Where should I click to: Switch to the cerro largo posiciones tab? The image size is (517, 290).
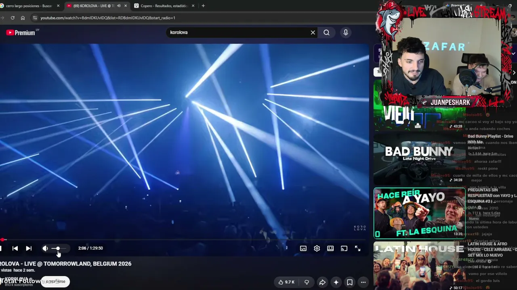tap(28, 6)
